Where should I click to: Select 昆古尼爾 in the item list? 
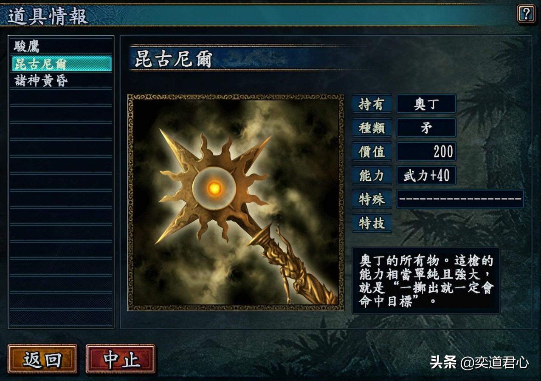[61, 63]
